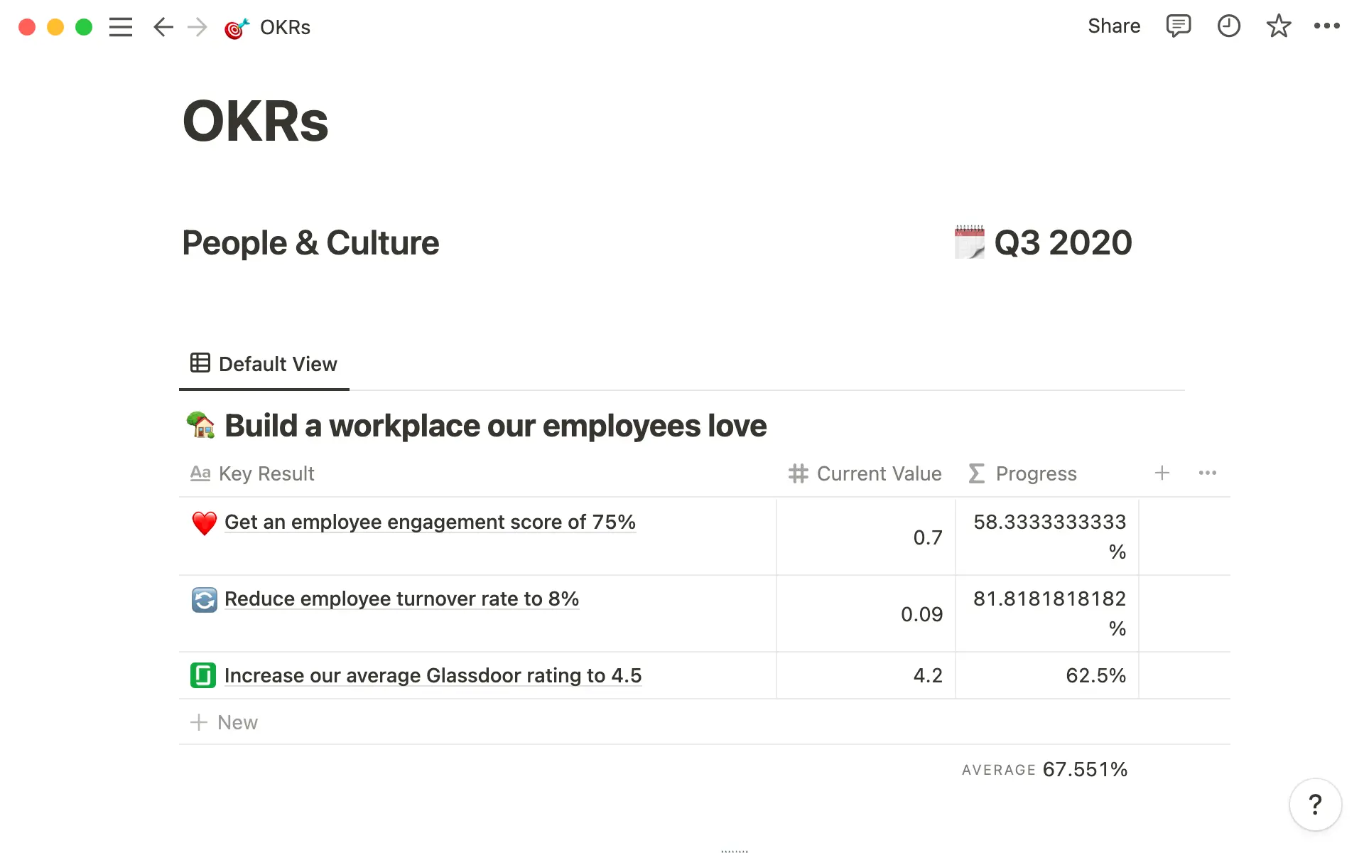Select the Default View tab
Image resolution: width=1364 pixels, height=853 pixels.
[x=264, y=364]
